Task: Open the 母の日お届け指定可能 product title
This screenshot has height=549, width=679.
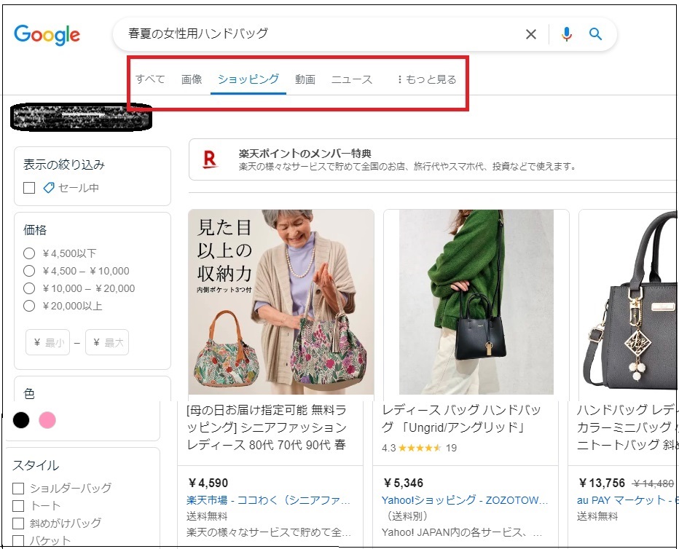Action: (x=267, y=427)
